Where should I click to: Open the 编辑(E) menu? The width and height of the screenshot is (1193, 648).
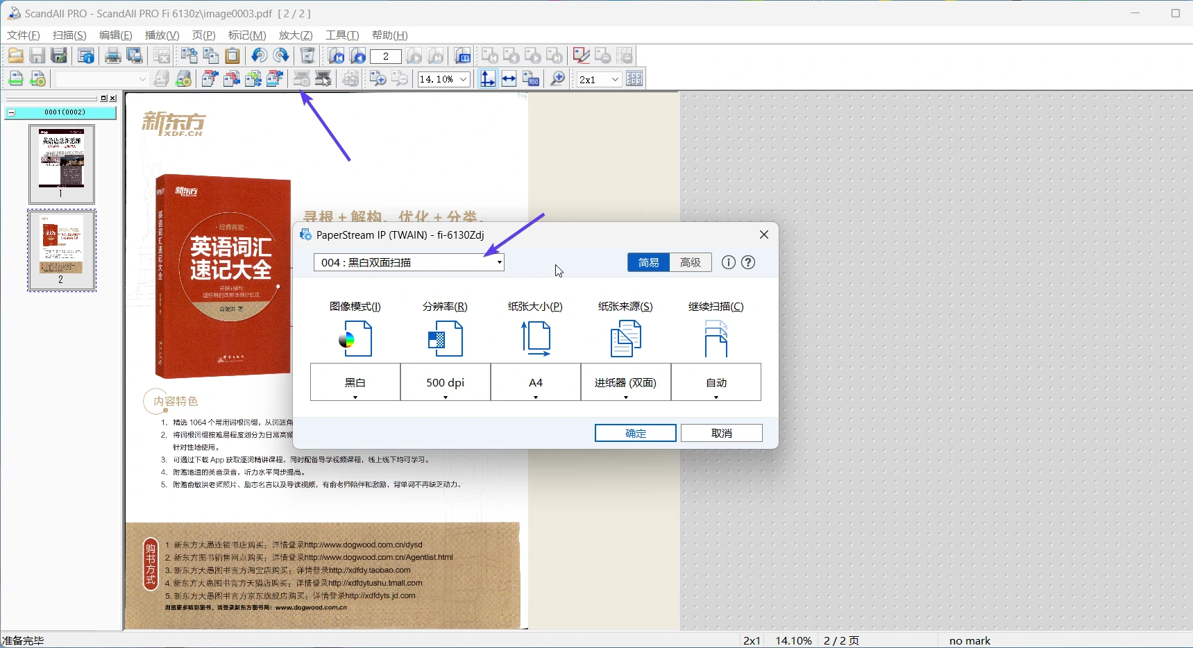point(115,35)
